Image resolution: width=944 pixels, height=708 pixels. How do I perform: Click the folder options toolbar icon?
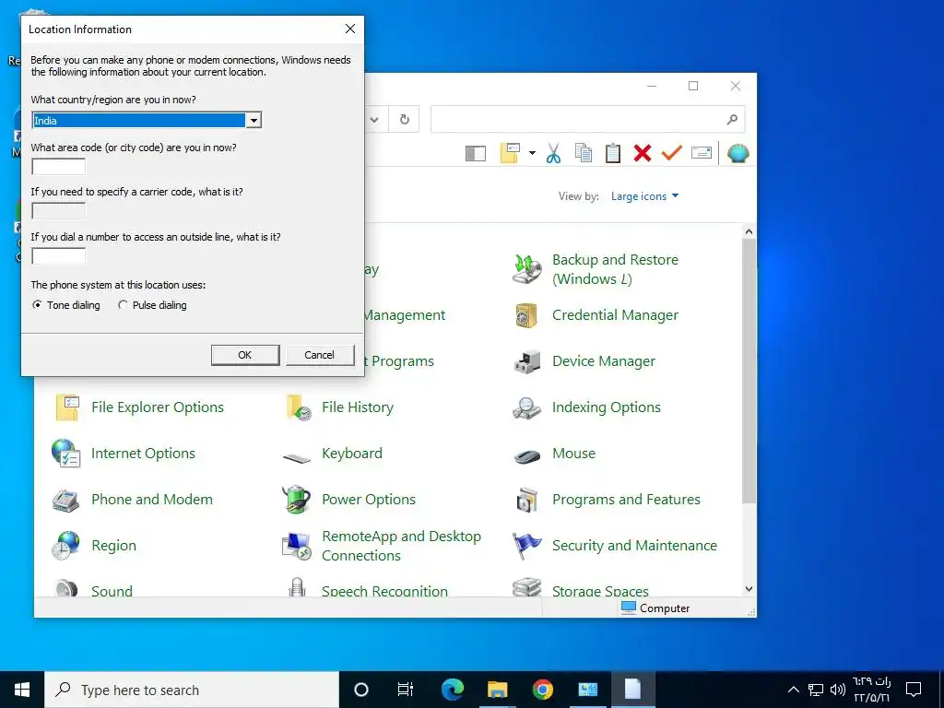click(x=510, y=153)
